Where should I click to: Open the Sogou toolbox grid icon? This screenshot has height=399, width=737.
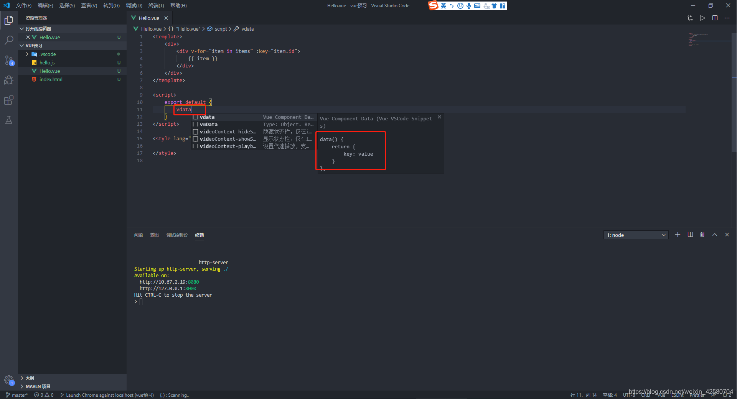pyautogui.click(x=503, y=6)
